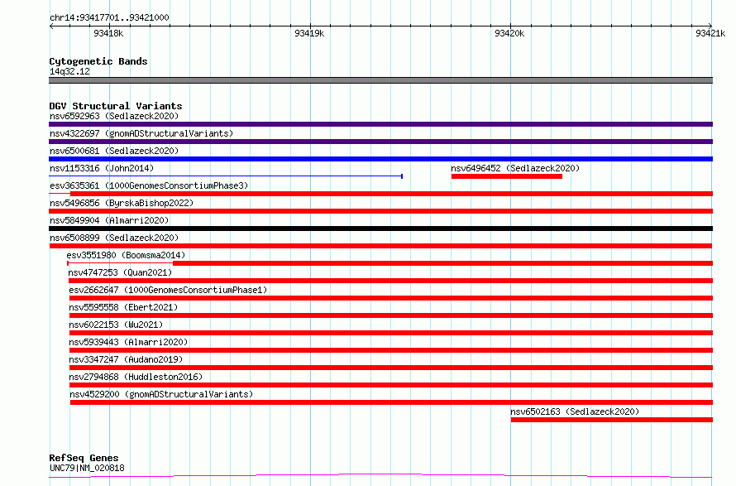The image size is (736, 486).
Task: Click the nsv2794868 (Huddleston2016) label
Action: 136,377
